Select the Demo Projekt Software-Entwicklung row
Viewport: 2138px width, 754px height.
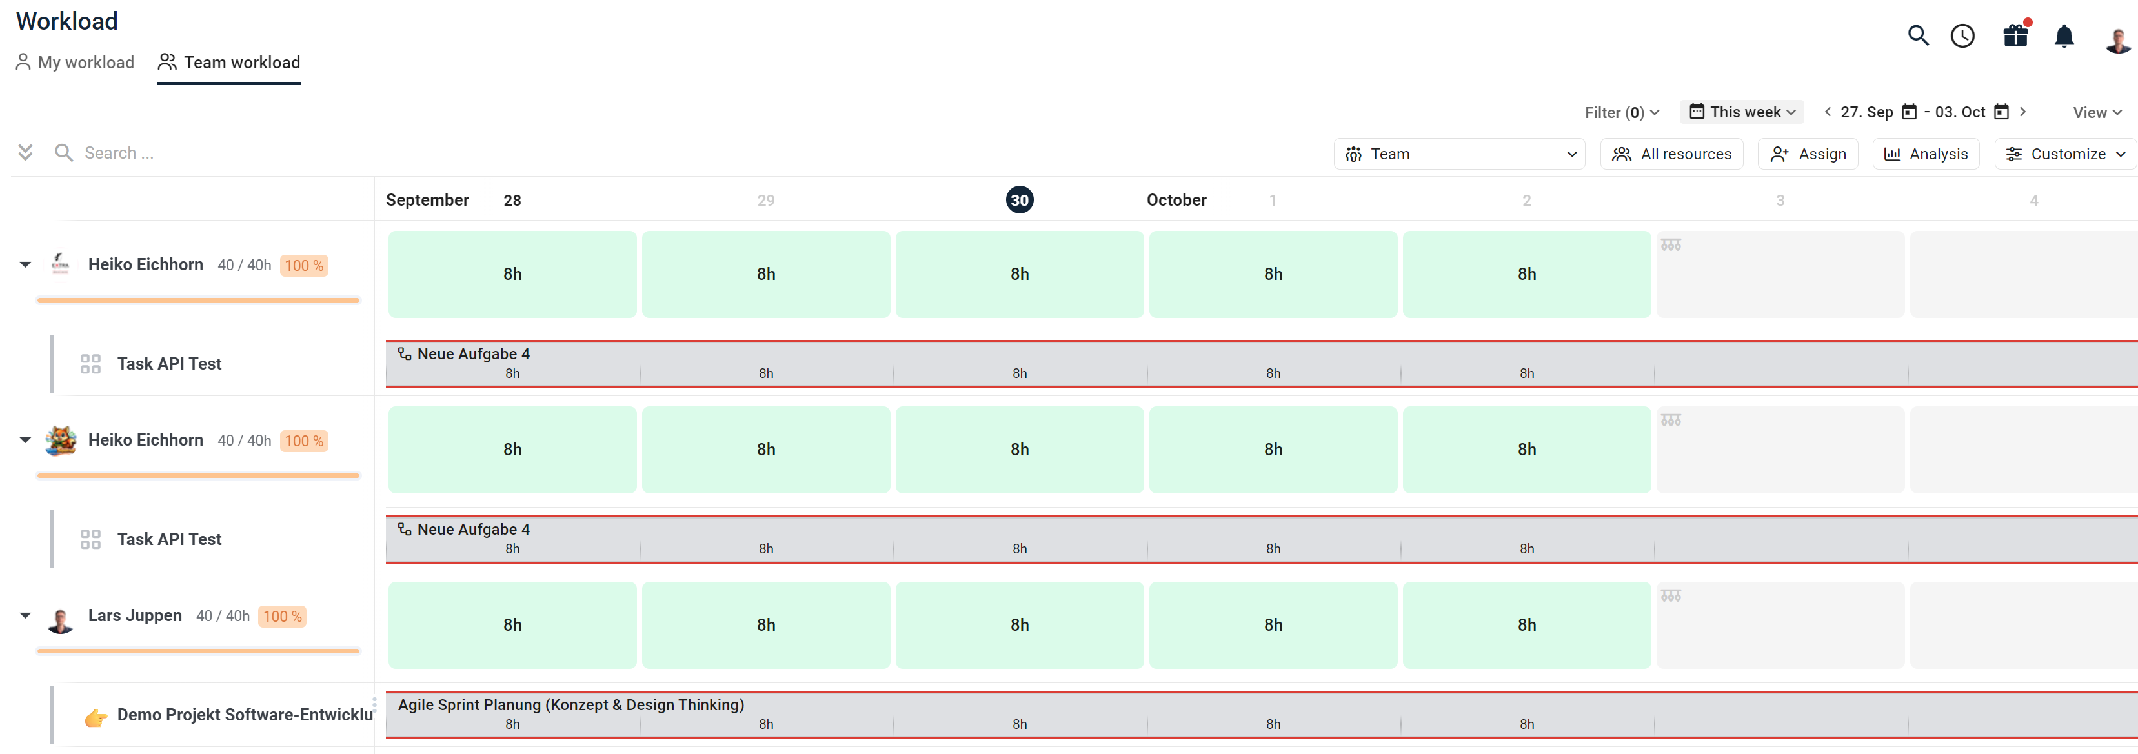pos(212,714)
